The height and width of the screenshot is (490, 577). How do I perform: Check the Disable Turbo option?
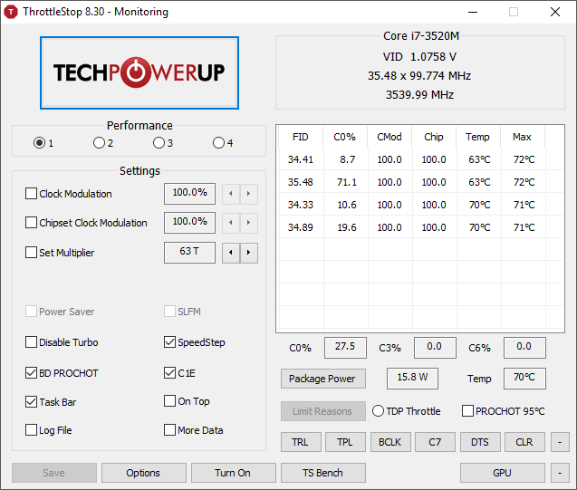[x=32, y=342]
